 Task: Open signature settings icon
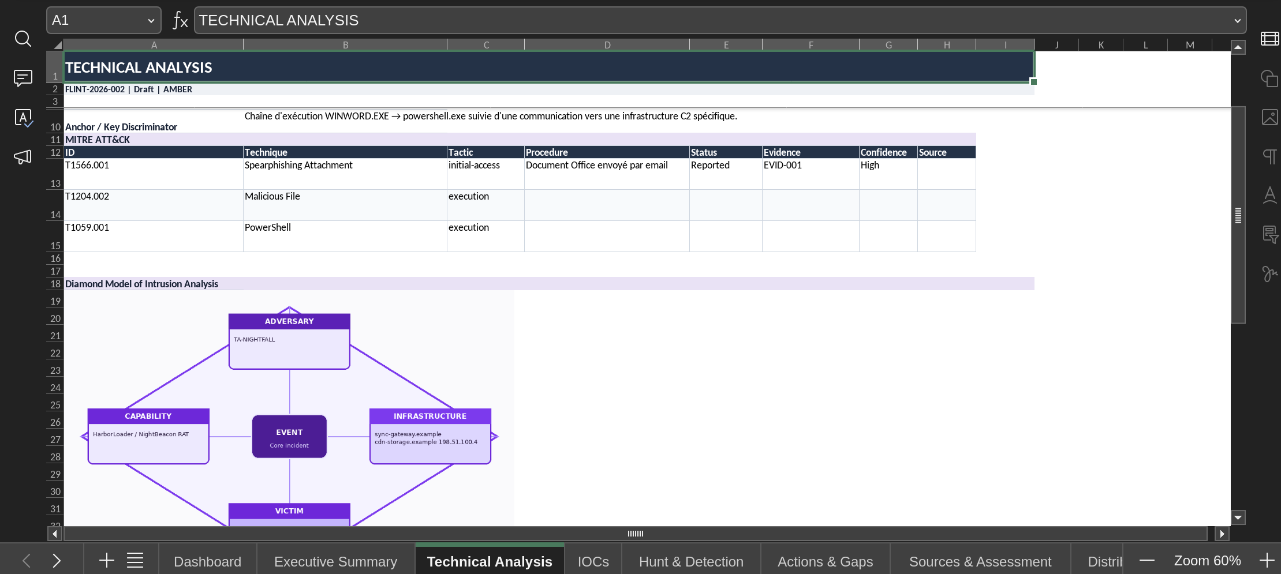[x=1269, y=273]
